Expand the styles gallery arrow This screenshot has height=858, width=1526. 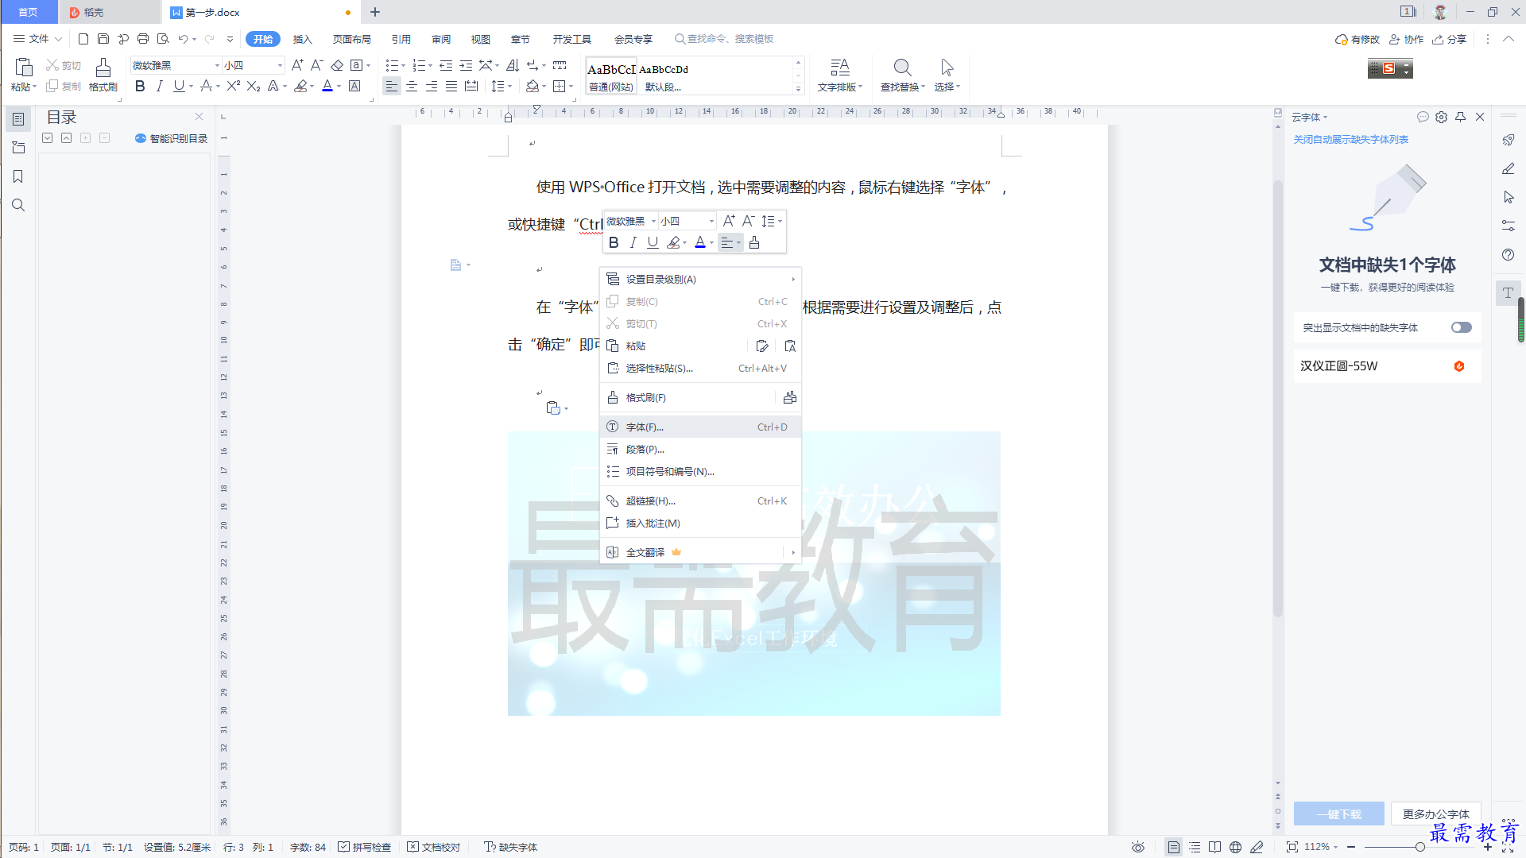tap(798, 89)
